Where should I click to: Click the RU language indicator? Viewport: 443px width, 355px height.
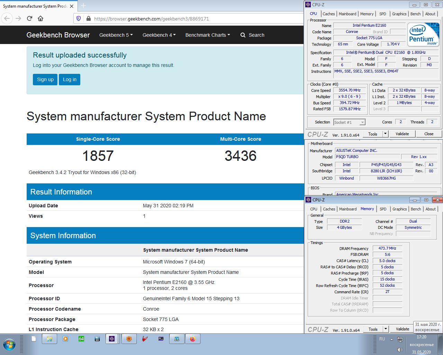point(382,339)
